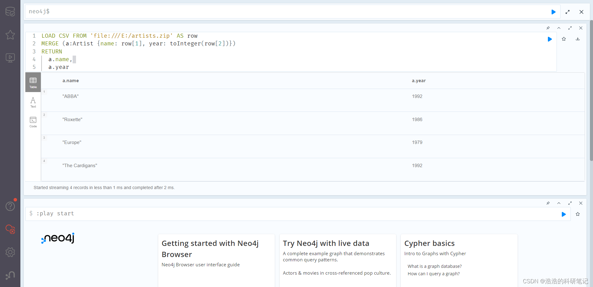
Task: Select "The Cardigans" cell
Action: click(80, 166)
